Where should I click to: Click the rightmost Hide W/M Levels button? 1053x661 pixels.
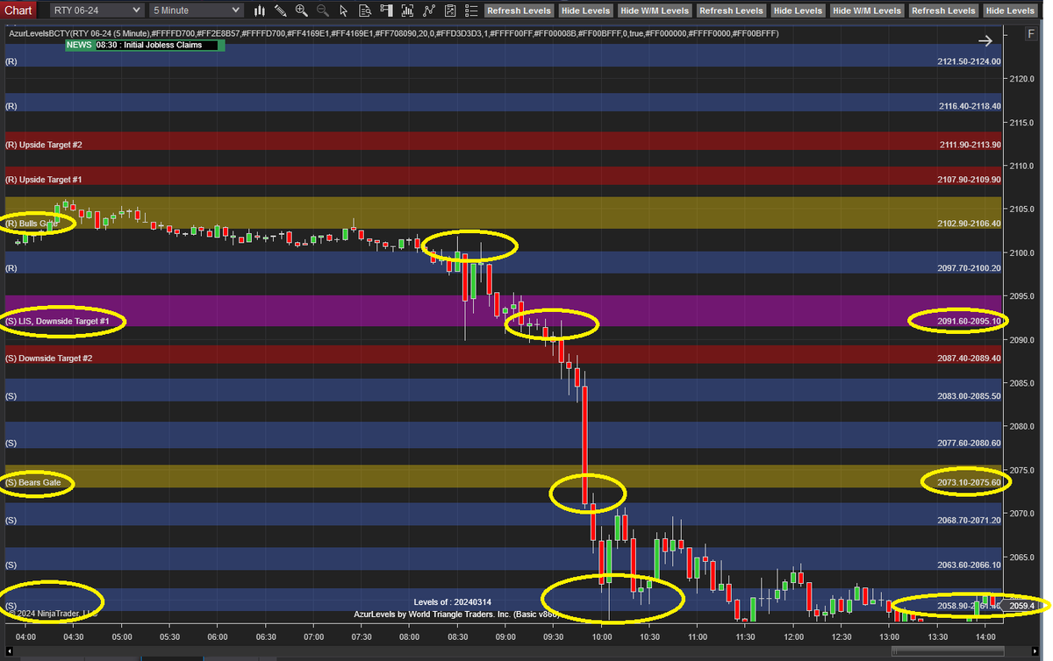pos(867,11)
